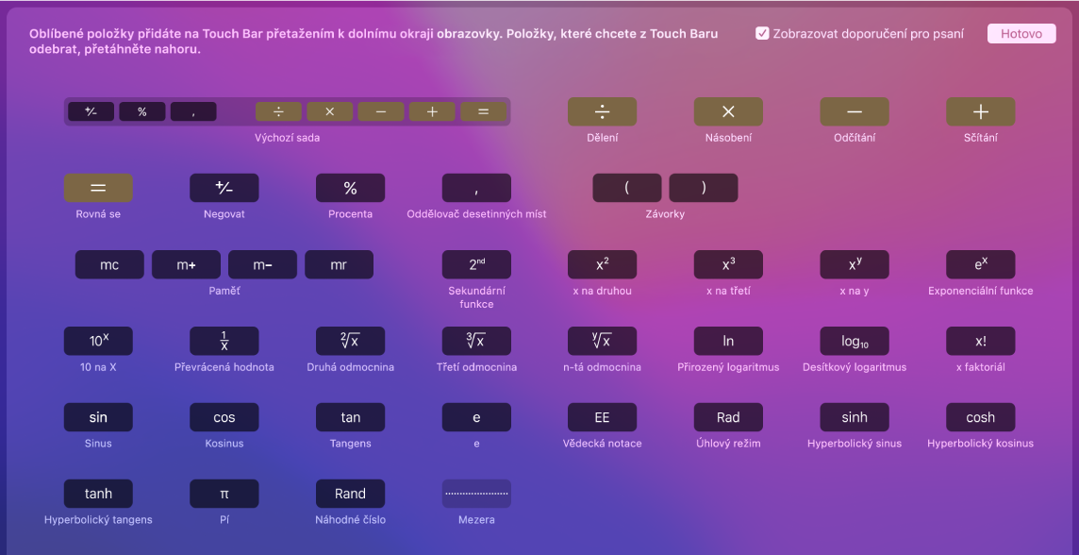This screenshot has width=1079, height=555.
Task: Select the x faktoriál (x!) button
Action: coord(980,341)
